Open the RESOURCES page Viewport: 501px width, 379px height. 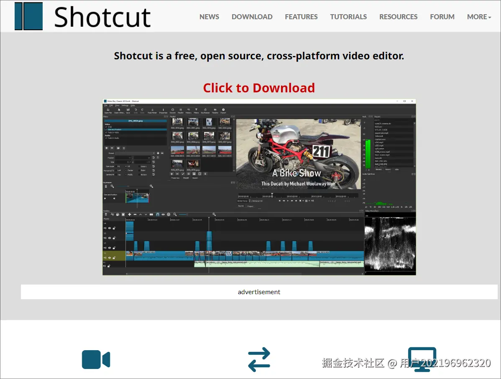[x=399, y=17]
